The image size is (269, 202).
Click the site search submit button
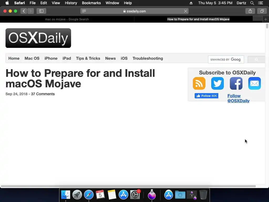click(256, 59)
